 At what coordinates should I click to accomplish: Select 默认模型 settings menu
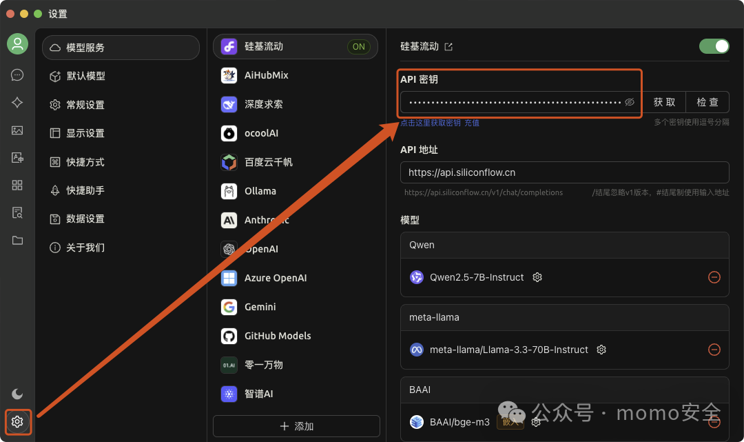[x=121, y=76]
